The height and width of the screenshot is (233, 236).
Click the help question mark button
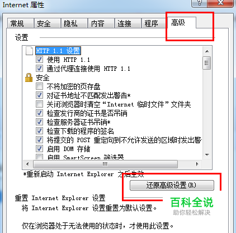pos(199,3)
